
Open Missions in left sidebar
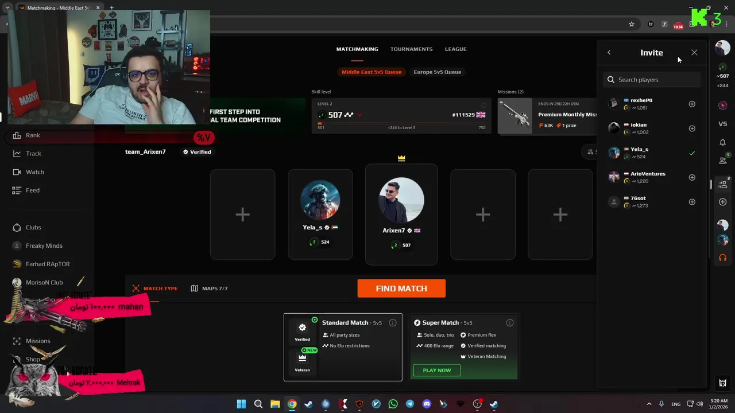pyautogui.click(x=38, y=341)
